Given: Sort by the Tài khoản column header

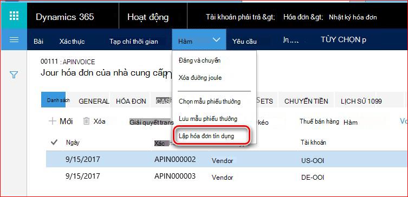Looking at the screenshot, I should 313,142.
